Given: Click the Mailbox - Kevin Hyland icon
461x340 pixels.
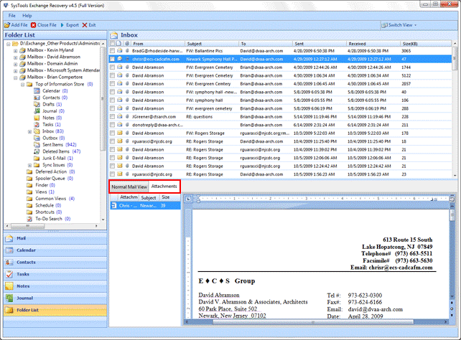Looking at the screenshot, I should pyautogui.click(x=23, y=50).
